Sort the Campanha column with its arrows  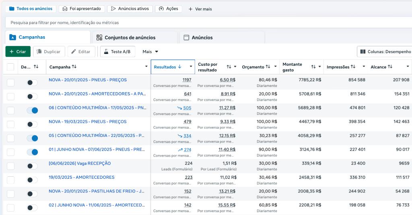point(74,67)
